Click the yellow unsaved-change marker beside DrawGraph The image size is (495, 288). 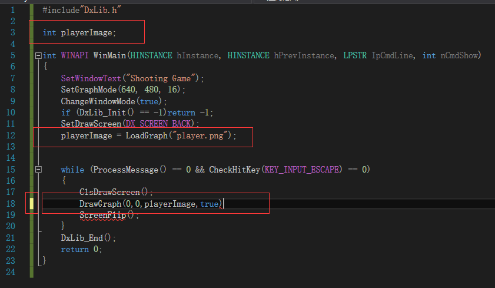click(x=32, y=204)
